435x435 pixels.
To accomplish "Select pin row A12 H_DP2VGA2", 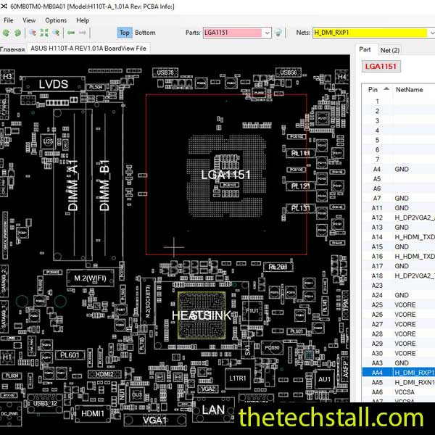I will [399, 217].
